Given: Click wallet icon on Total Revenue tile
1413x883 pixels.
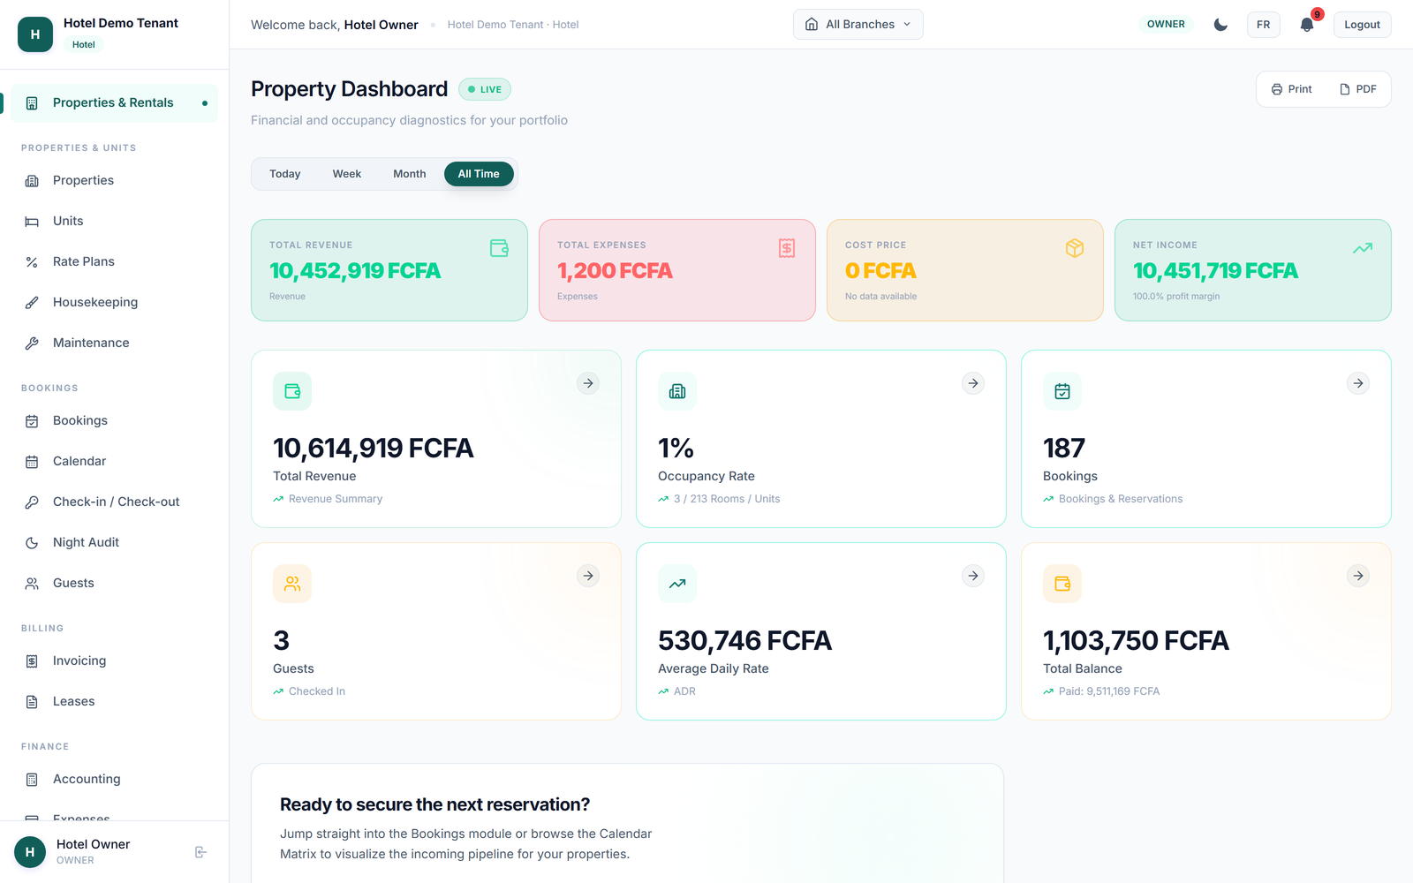Looking at the screenshot, I should tap(499, 248).
